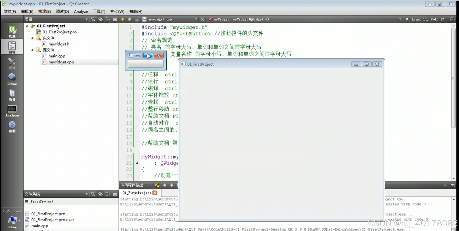This screenshot has width=459, height=231.
Task: Click the editor scrollbar up arrow
Action: (453, 26)
